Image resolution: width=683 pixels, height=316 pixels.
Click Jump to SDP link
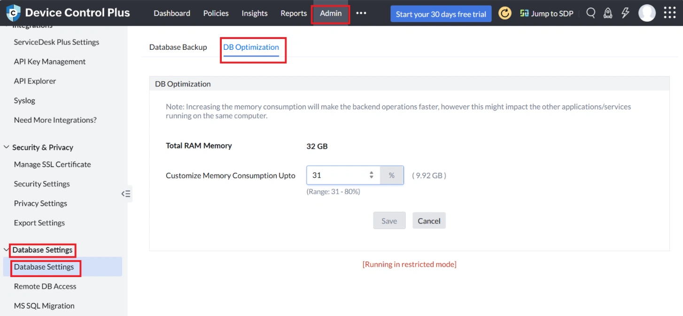point(547,14)
